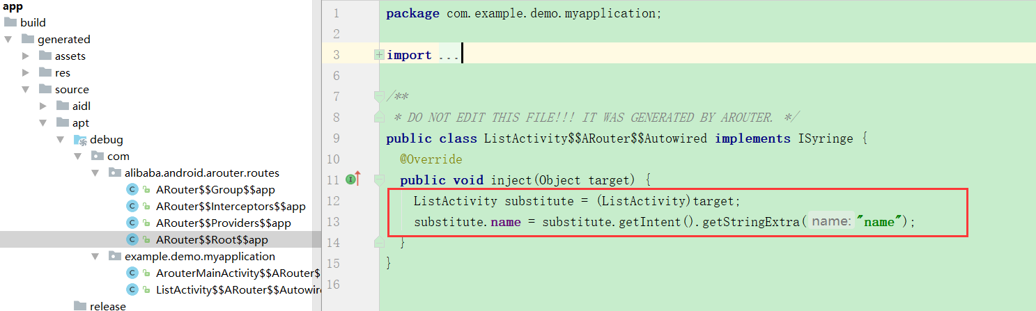
Task: Select the build folder label
Action: tap(33, 23)
